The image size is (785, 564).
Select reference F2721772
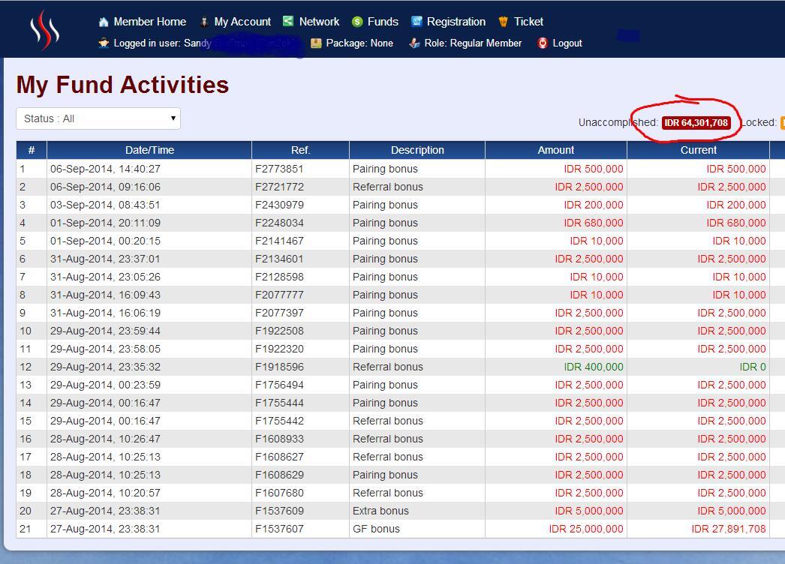[279, 187]
